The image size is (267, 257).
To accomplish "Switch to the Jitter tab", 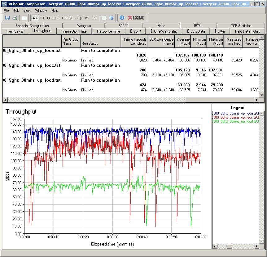I will click(220, 31).
